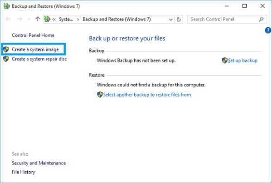Image resolution: width=272 pixels, height=183 pixels.
Task: Click the Back navigation arrow
Action: click(8, 19)
